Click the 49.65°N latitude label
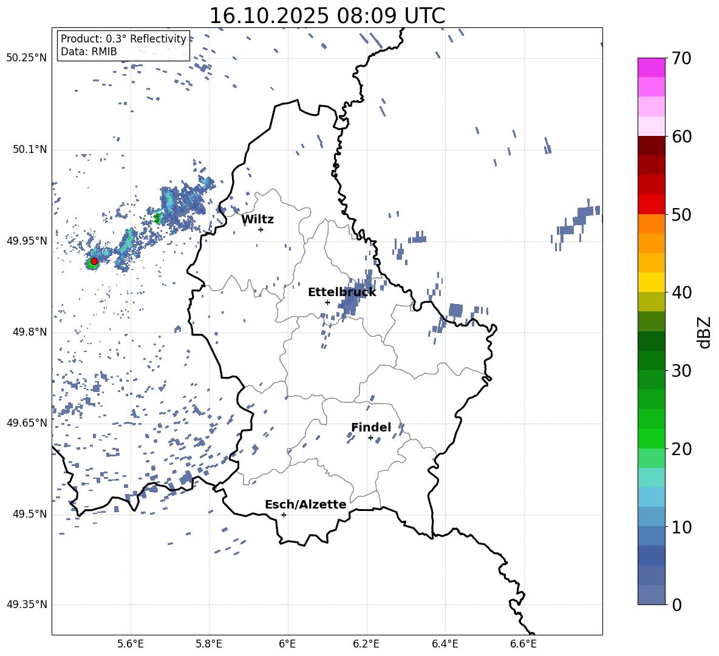Viewport: 719px width, 656px height. pos(27,422)
